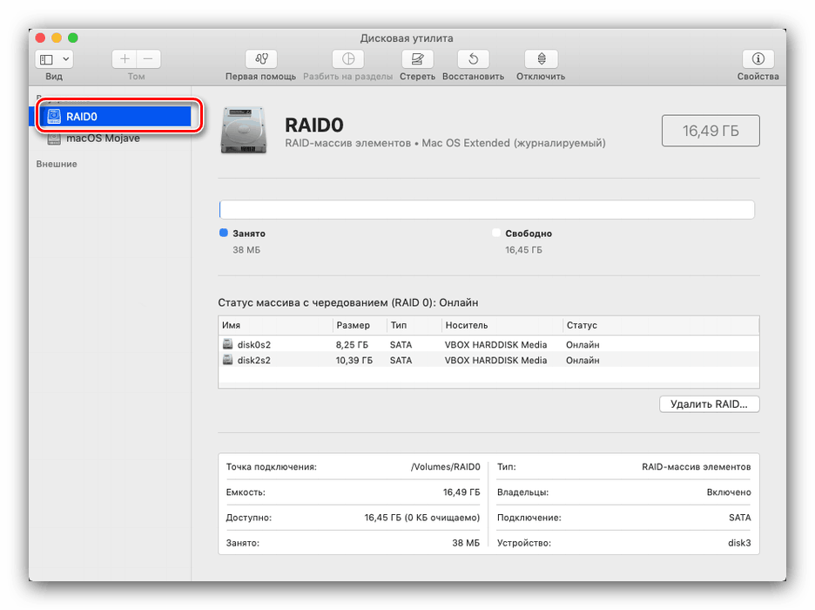Click the Свободно legend marker
Viewport: 815px width, 610px height.
(495, 233)
